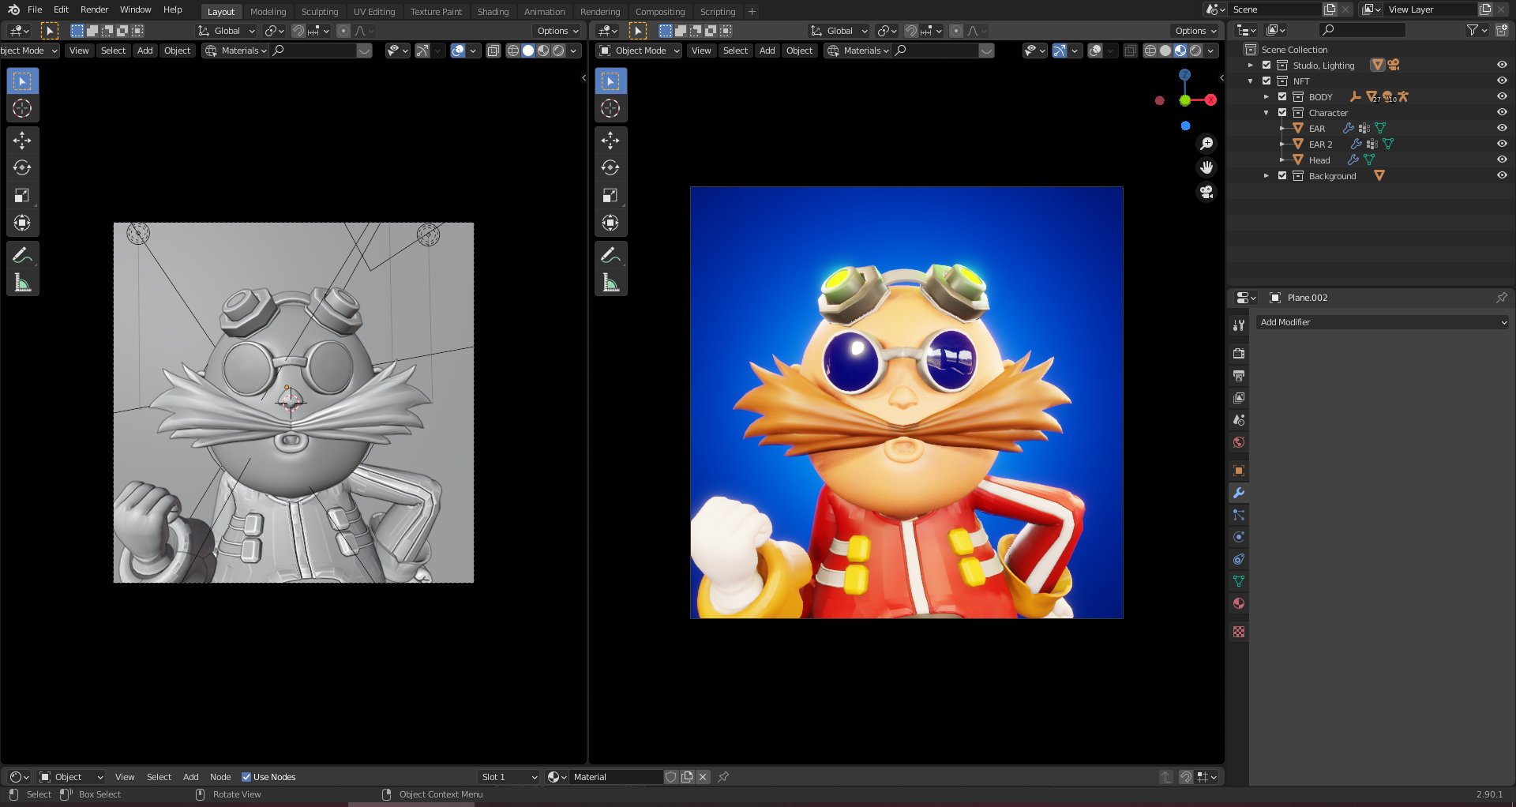Image resolution: width=1516 pixels, height=807 pixels.
Task: Hide the EAR 2 object
Action: (1502, 144)
